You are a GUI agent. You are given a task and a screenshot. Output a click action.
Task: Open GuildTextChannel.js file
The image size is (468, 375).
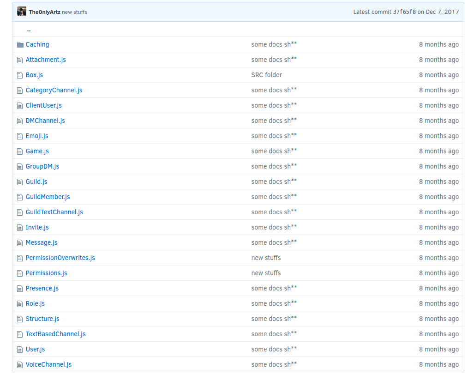[54, 212]
